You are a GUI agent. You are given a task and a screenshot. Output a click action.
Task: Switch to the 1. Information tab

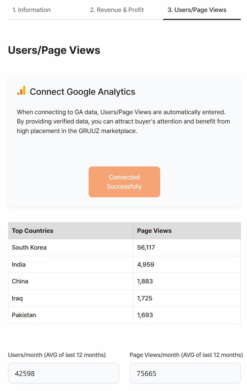32,10
